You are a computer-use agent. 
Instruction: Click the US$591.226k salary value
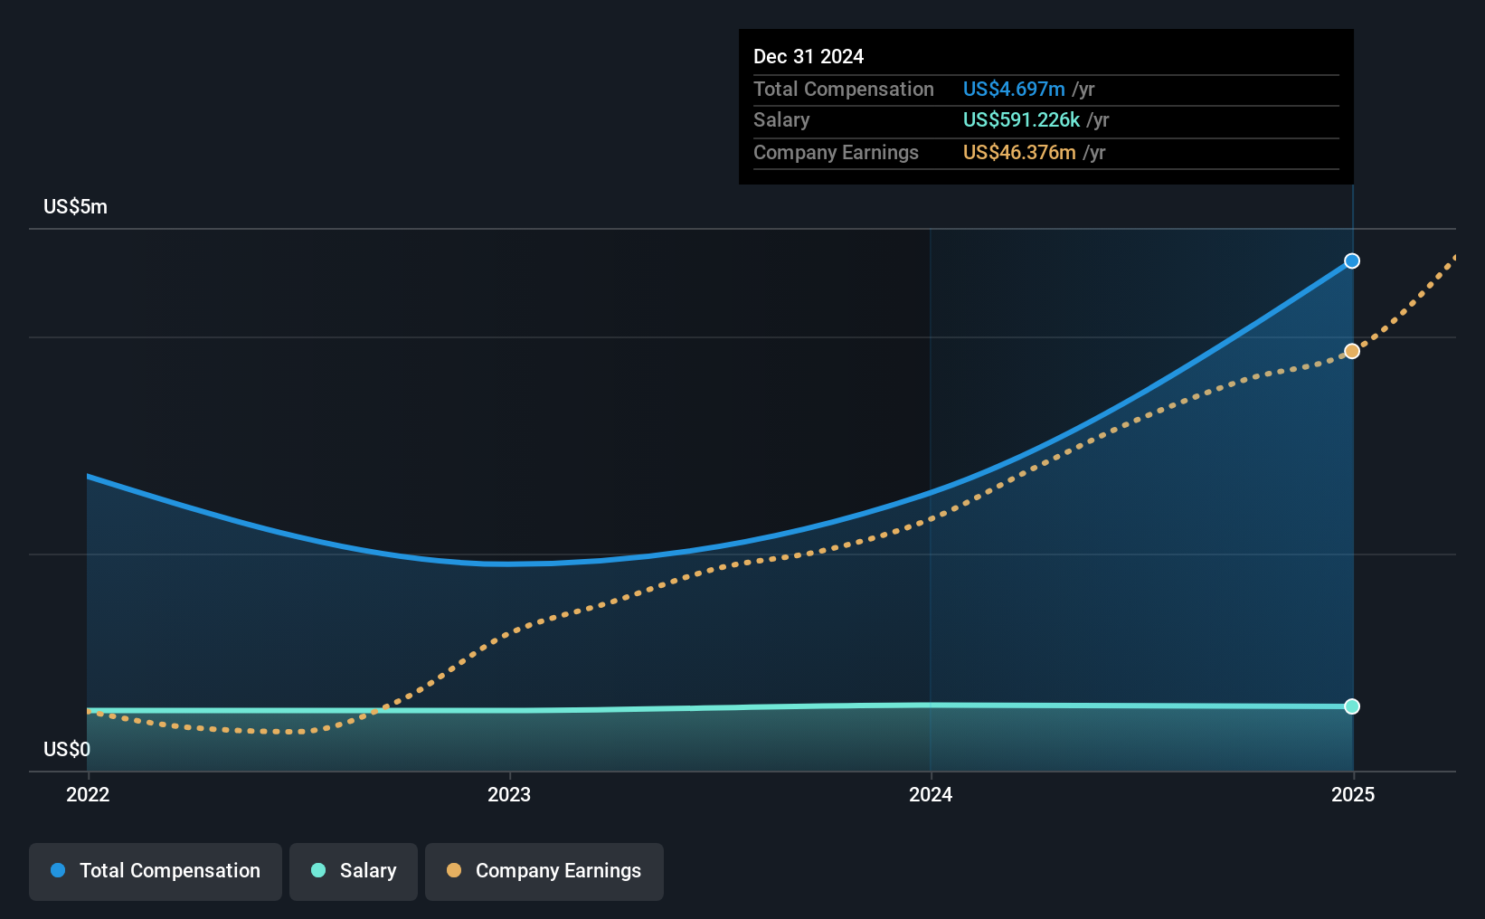pos(1021,119)
